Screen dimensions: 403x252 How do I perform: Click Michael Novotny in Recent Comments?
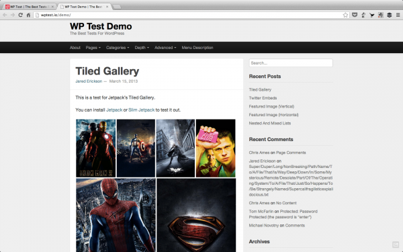point(264,226)
